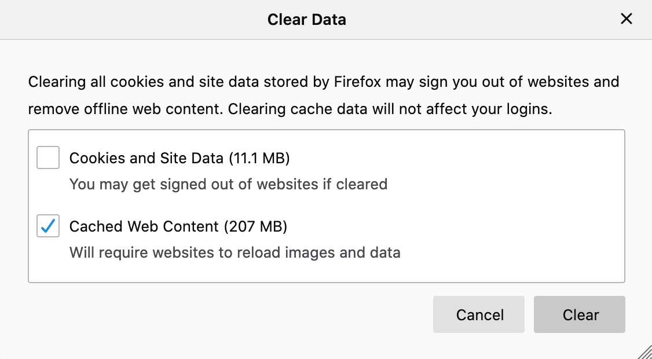Click "You may get signed out" description
652x359 pixels.
tap(228, 185)
